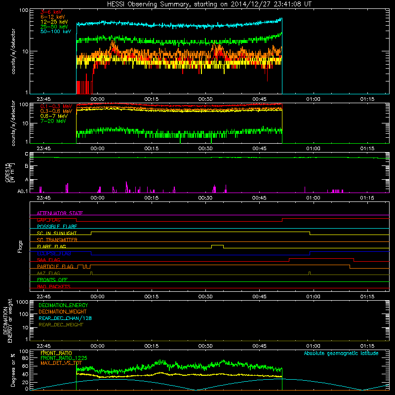The image size is (395, 395).
Task: Pick the SC_TRANSMITTER flag label
Action: (57, 240)
